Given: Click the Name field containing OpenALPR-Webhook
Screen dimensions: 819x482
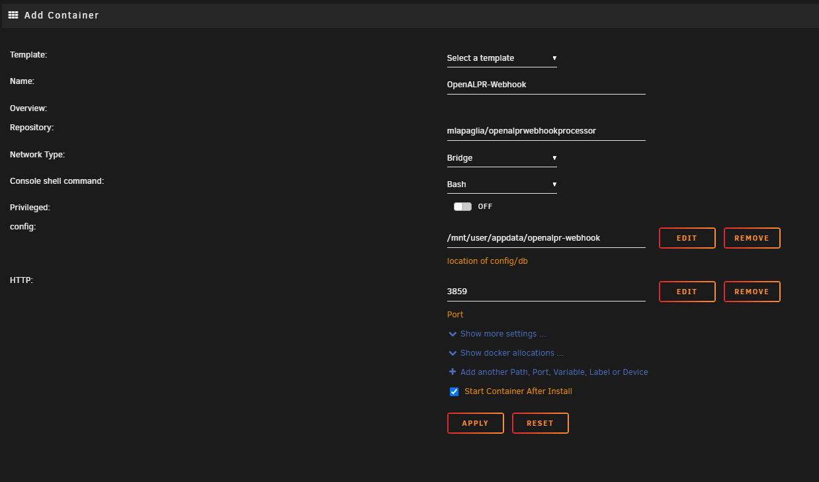Looking at the screenshot, I should click(546, 85).
